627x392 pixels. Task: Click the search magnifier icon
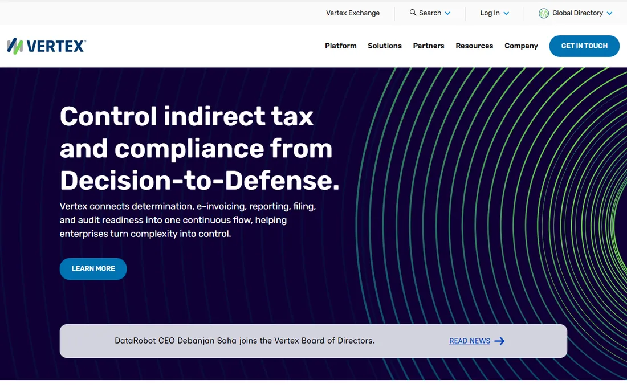click(x=413, y=13)
